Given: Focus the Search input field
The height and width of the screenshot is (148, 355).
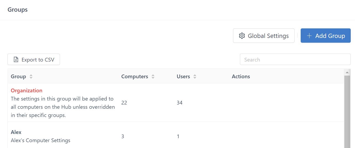Looking at the screenshot, I should coord(295,59).
